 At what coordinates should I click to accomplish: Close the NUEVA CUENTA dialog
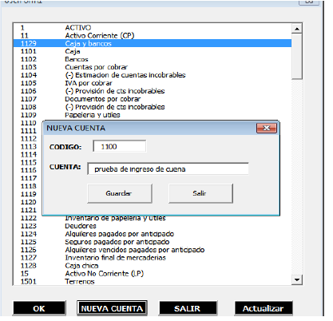click(x=267, y=128)
